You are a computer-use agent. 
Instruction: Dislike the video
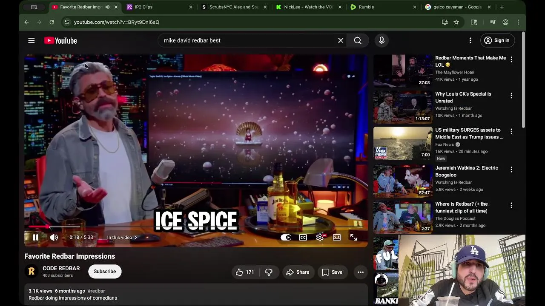(x=269, y=272)
